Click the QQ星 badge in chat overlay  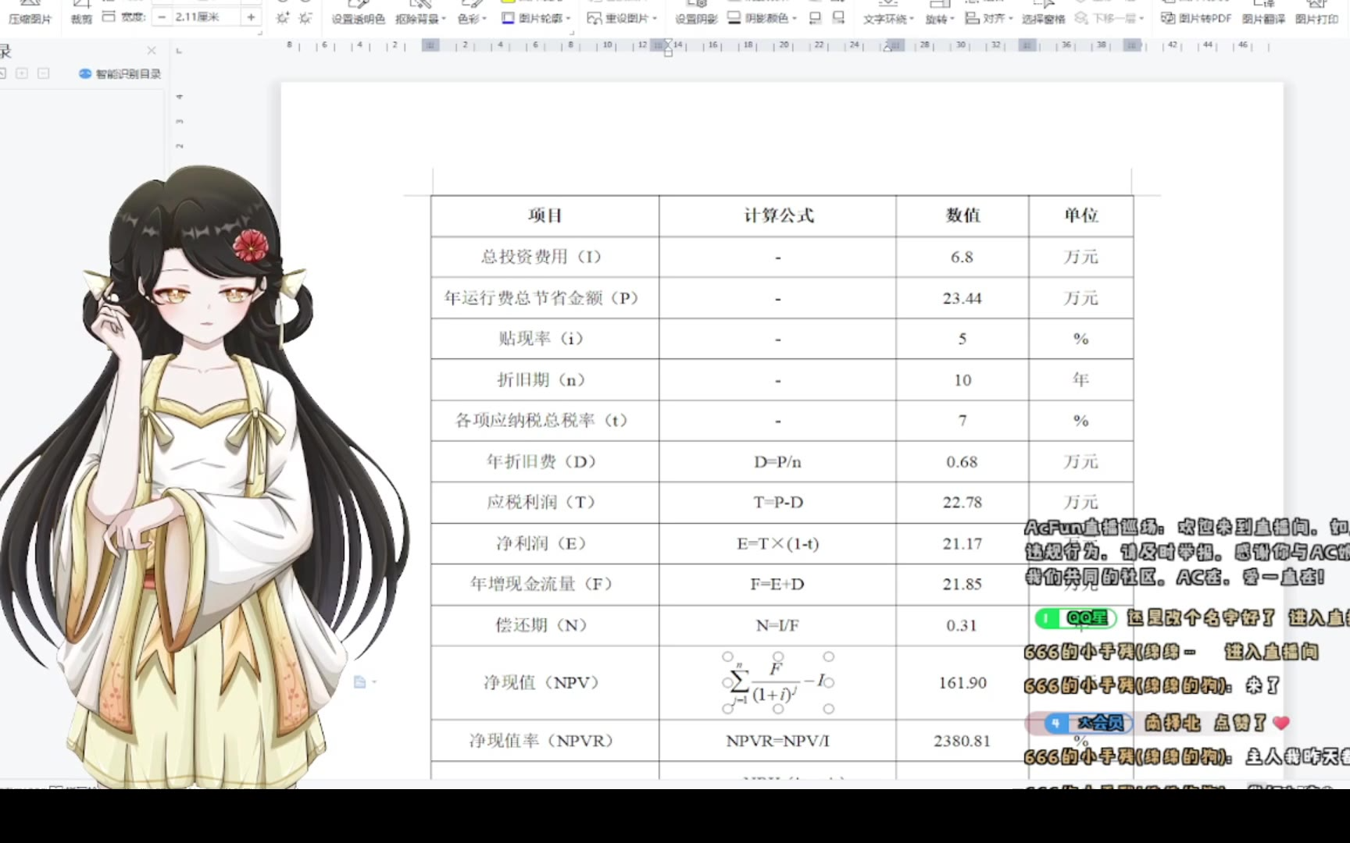tap(1076, 618)
